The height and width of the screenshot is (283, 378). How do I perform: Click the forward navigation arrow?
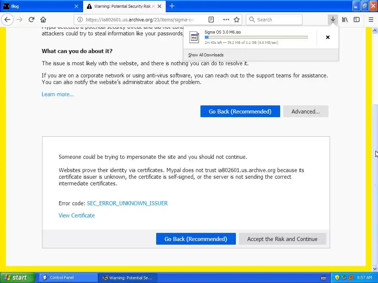pos(20,20)
